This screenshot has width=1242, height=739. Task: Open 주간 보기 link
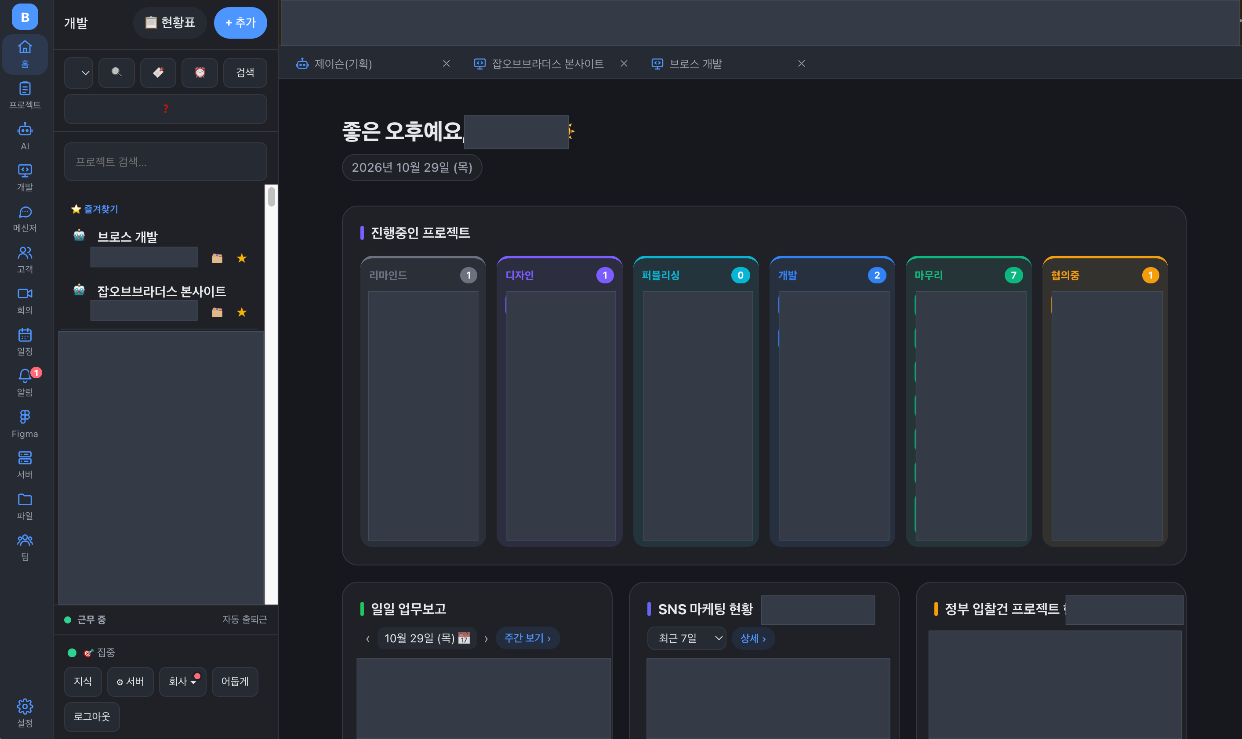(527, 638)
